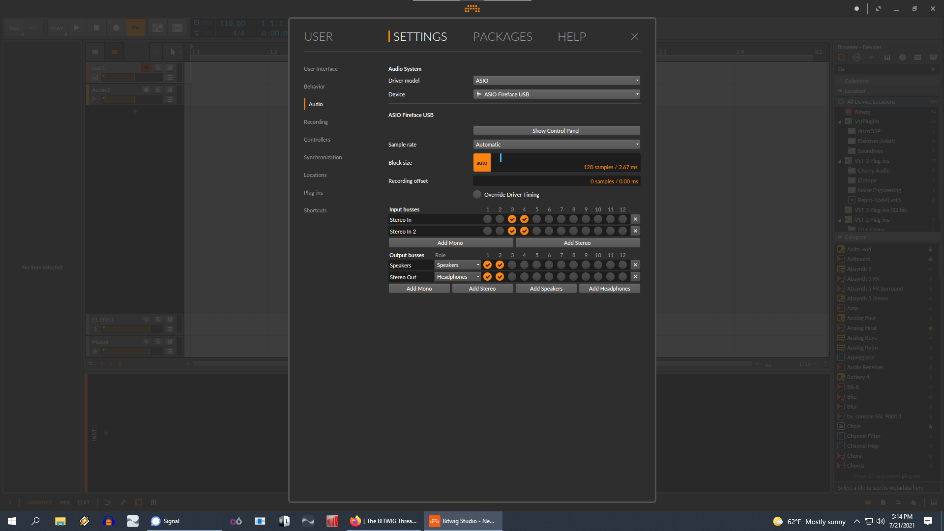
Task: Click the Recording offset value field
Action: tap(557, 181)
